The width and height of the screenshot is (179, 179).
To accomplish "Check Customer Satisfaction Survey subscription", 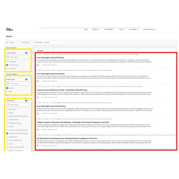I will tap(7, 130).
